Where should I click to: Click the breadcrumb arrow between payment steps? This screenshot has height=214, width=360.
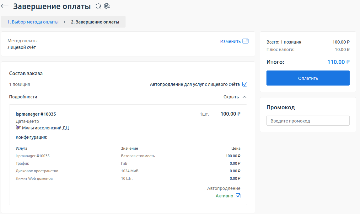click(x=65, y=22)
